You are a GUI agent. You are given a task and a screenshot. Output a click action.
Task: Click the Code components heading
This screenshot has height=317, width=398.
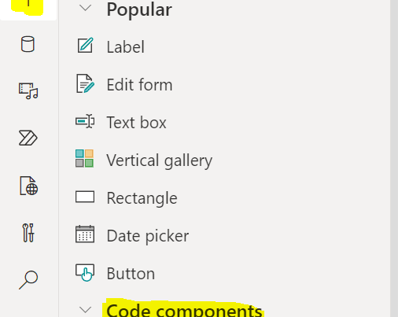(x=184, y=310)
